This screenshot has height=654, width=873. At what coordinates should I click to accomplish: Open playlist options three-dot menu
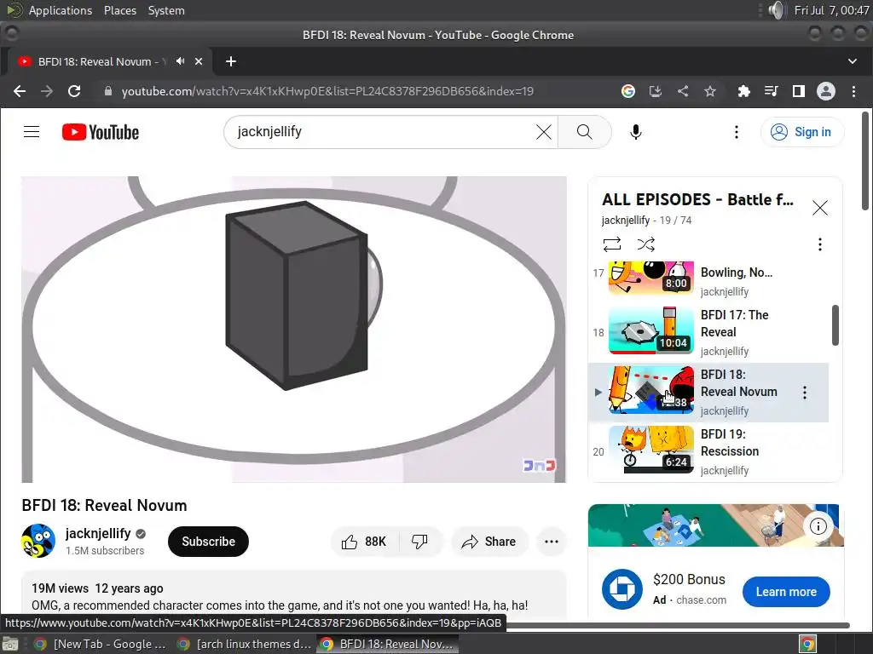[819, 244]
